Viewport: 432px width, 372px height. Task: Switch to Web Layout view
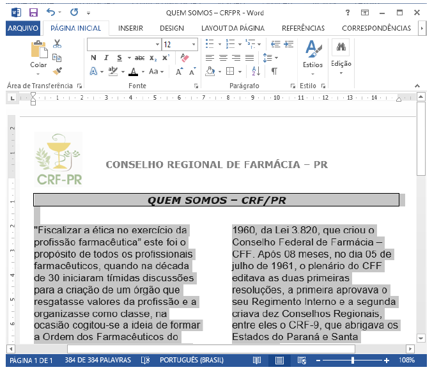tap(302, 360)
